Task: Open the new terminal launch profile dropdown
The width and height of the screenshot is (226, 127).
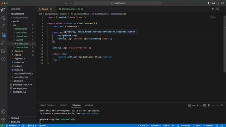Action: tap(200, 105)
